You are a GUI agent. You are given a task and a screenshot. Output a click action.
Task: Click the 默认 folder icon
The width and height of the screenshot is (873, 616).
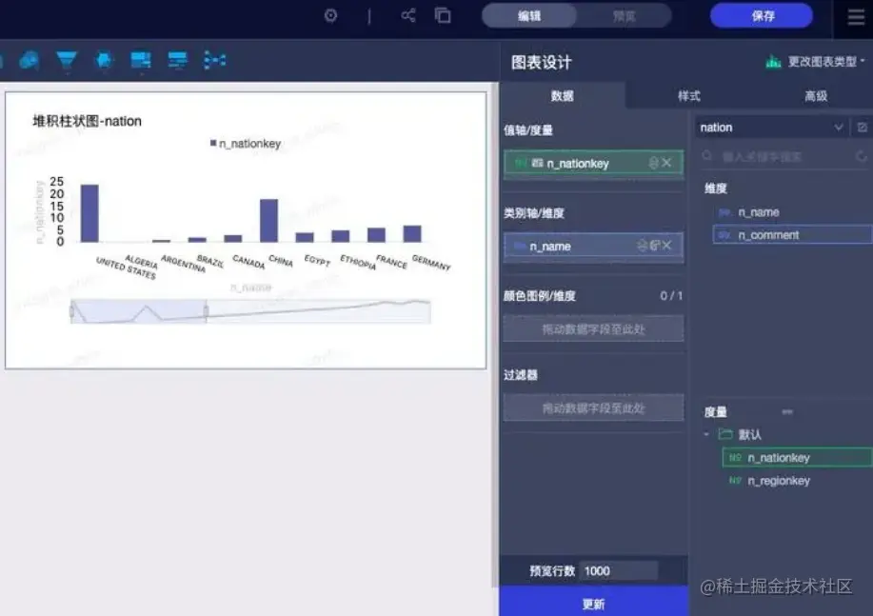pos(724,434)
